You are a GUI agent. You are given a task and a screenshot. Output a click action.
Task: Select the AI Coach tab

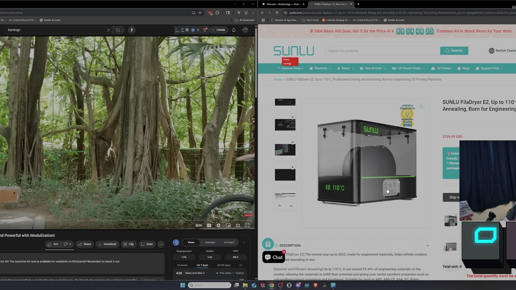[x=229, y=242]
